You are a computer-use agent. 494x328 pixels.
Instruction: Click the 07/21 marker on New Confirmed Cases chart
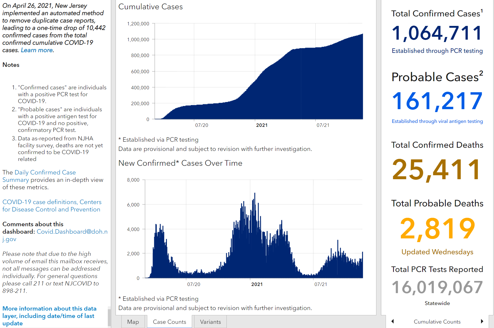(x=321, y=284)
